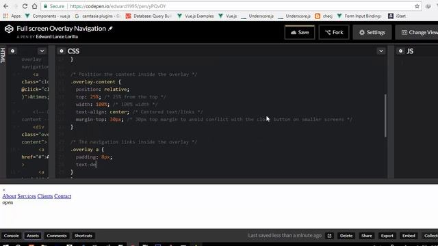Open Vue.js Examples bookmark
The width and height of the screenshot is (438, 246).
196,16
